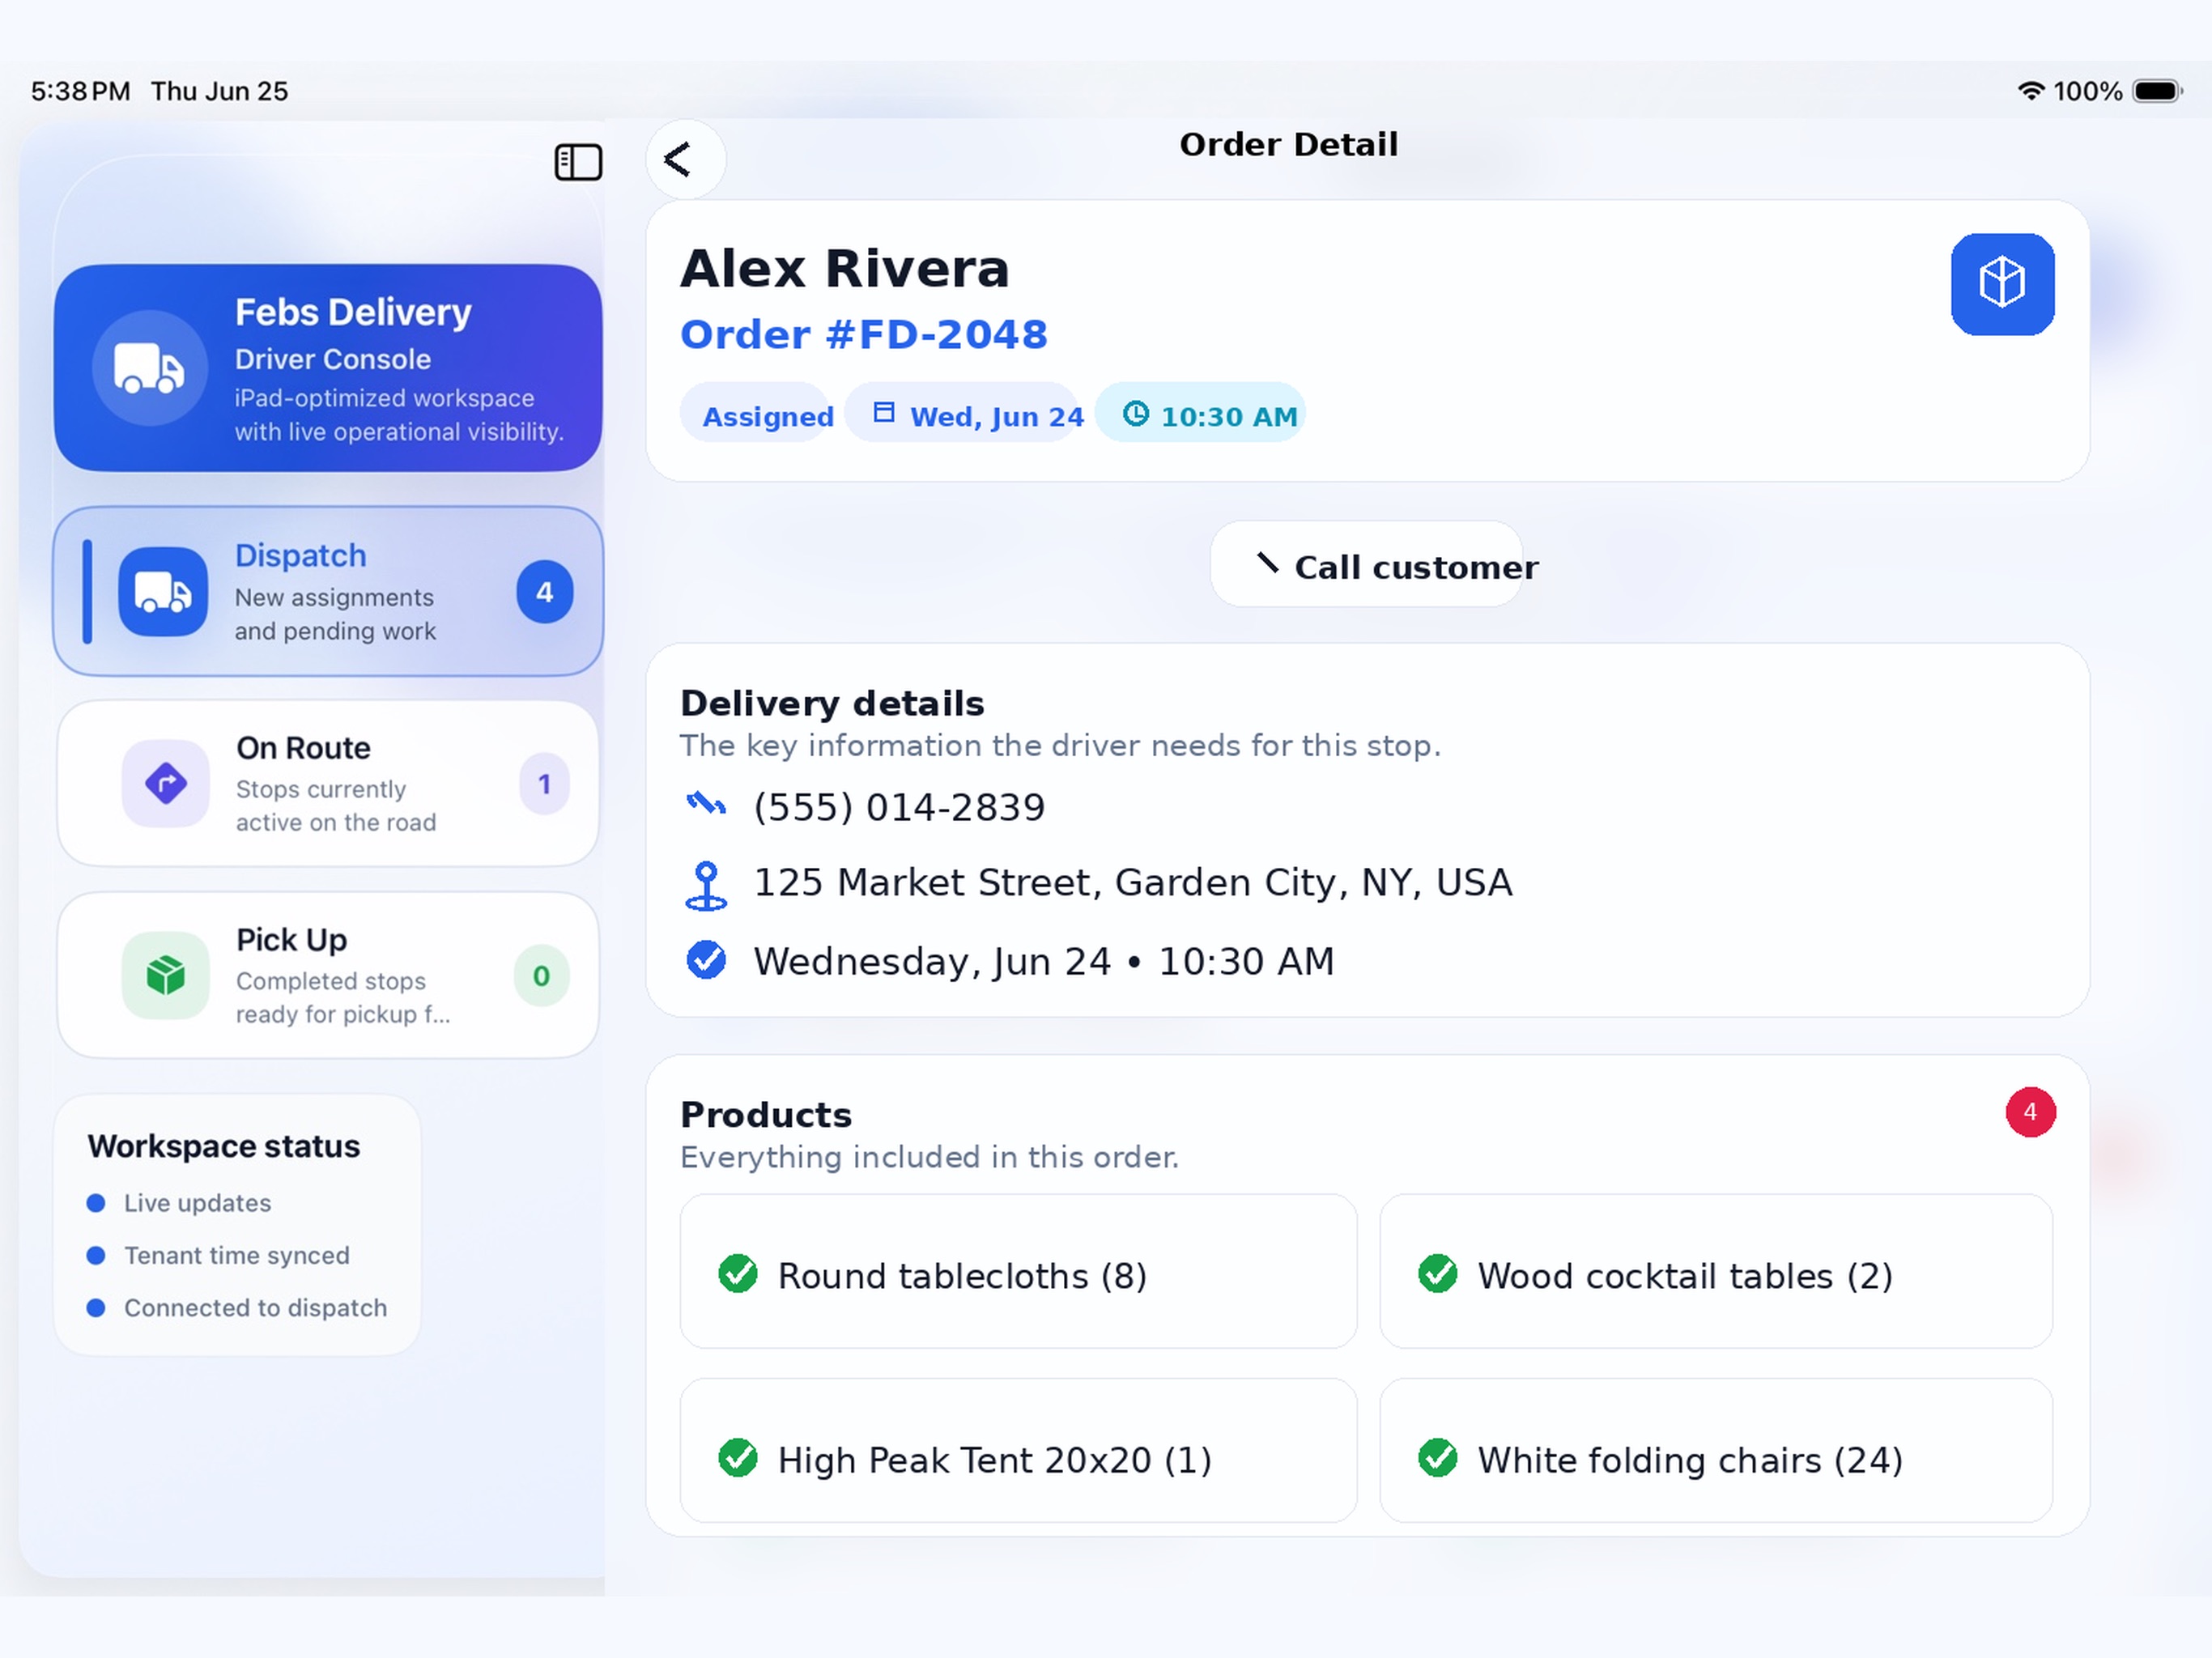Tap Order #FD-2048 text
This screenshot has height=1658, width=2212.
[864, 335]
